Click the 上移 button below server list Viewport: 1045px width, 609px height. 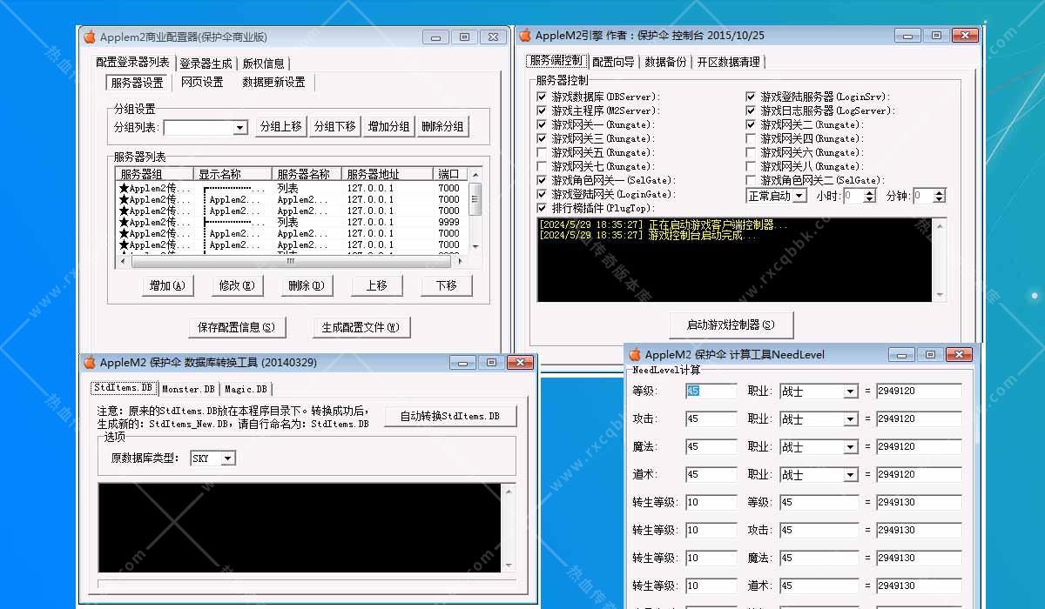(377, 285)
